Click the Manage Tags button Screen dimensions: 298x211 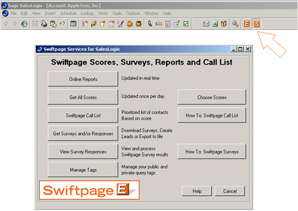(83, 170)
